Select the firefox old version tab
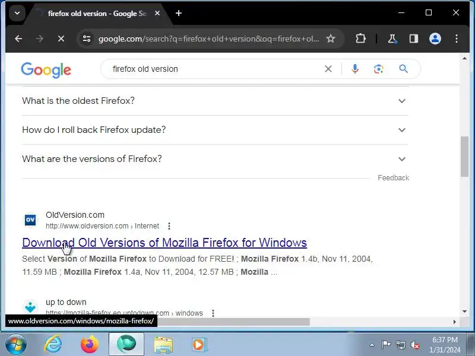The width and height of the screenshot is (475, 356). [97, 14]
